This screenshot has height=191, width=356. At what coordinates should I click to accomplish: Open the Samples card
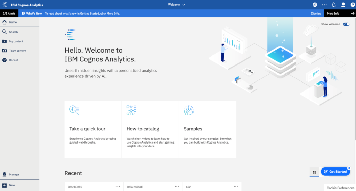pos(208,129)
